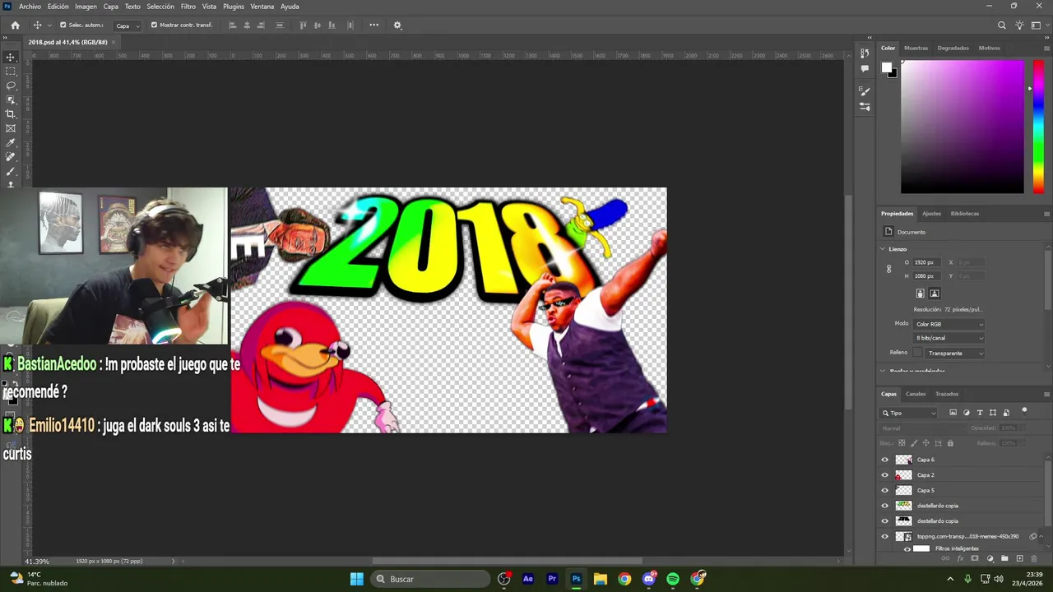Open Move tool preset picker arrow

point(49,25)
